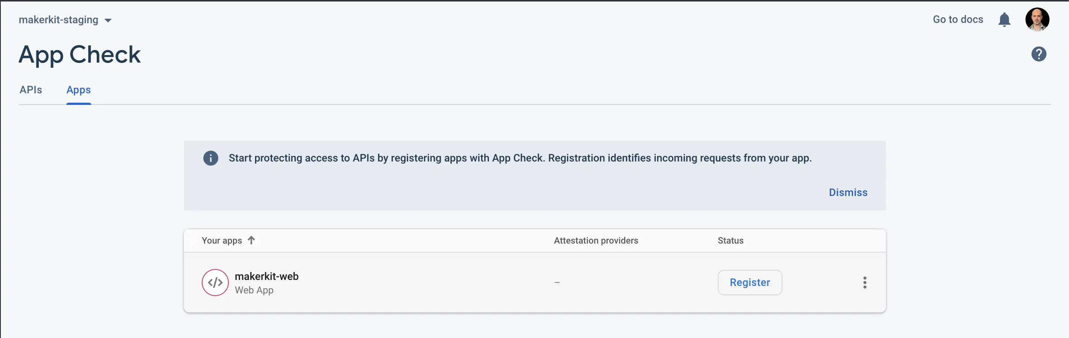This screenshot has width=1069, height=338.
Task: Click the App Check page title
Action: [80, 54]
